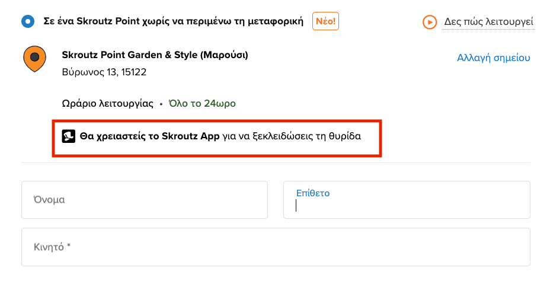Click the "για να ξεκλειδώσεις τη θυρίδα" text
This screenshot has height=284, width=550.
coord(292,136)
